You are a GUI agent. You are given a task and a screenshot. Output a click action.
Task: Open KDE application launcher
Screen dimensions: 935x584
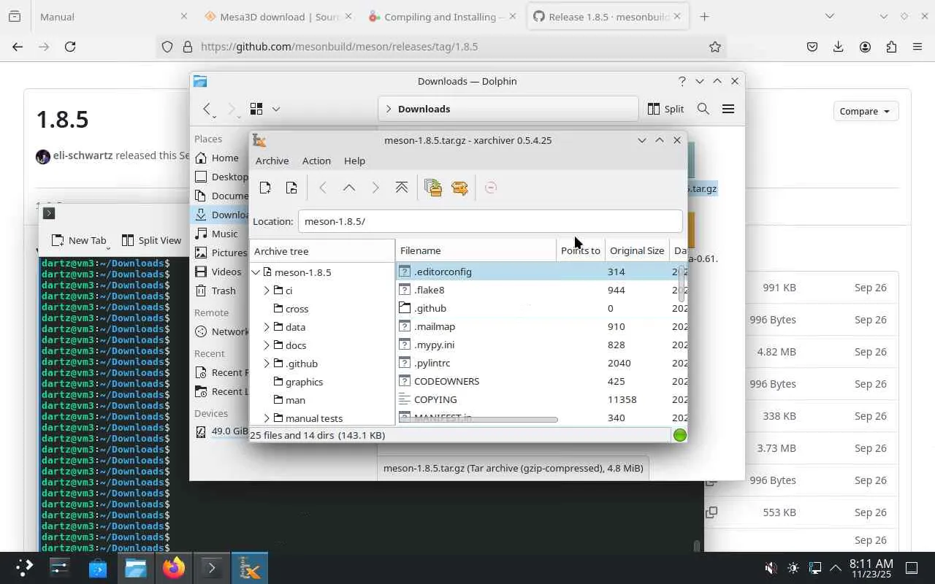24,568
